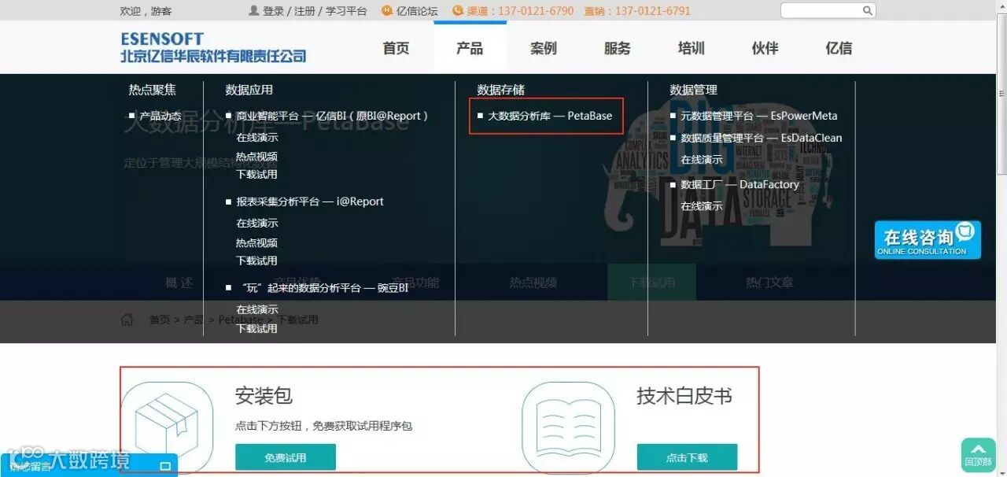The height and width of the screenshot is (477, 1007).
Task: Open the 亿信 nav item
Action: (839, 48)
